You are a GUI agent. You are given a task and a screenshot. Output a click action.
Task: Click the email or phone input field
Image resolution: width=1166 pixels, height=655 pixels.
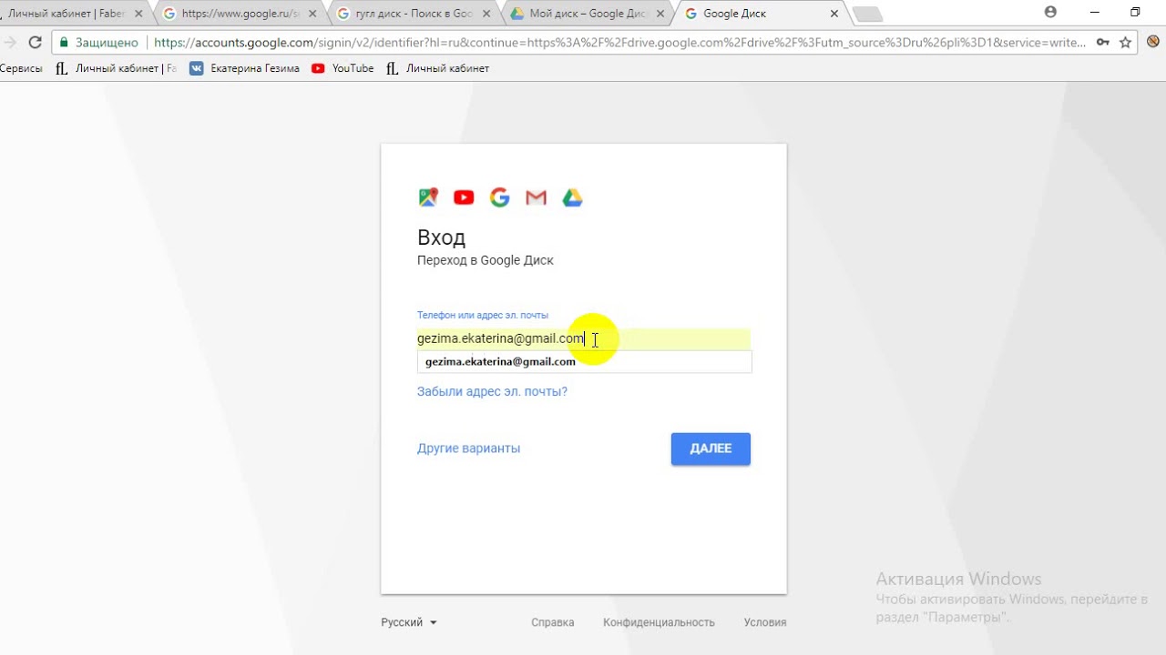pyautogui.click(x=583, y=338)
